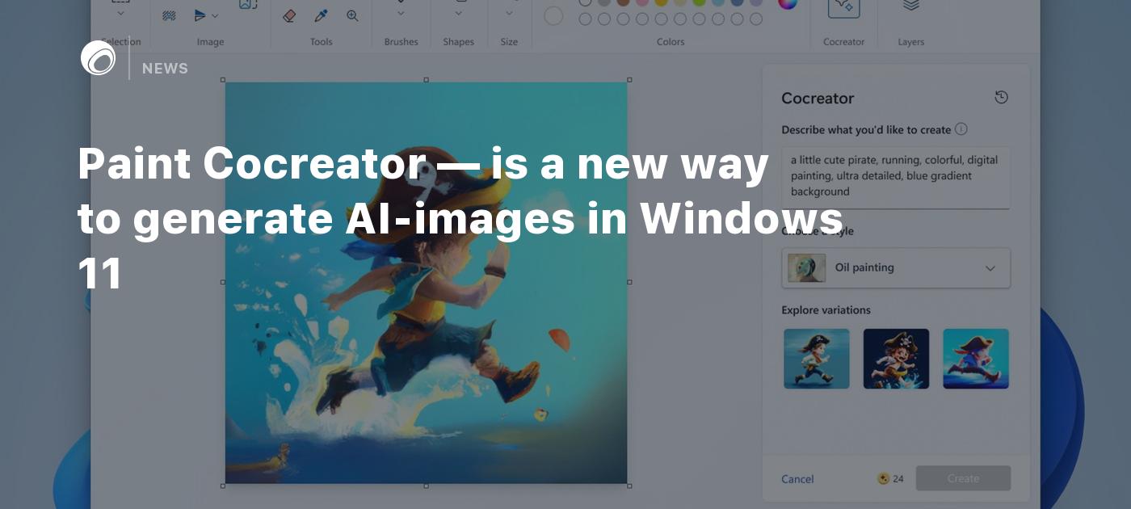Click the Paint Cocreator headline
Viewport: 1131px width, 509px height.
pyautogui.click(x=460, y=219)
